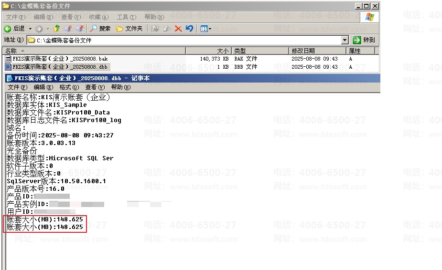
Task: Open the Back button history dropdown arrow
Action: point(30,29)
